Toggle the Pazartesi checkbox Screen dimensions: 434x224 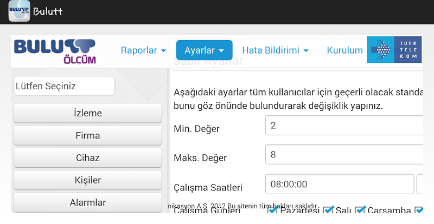[x=273, y=210]
